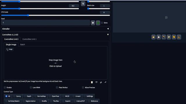Screen dimensions: 186x104
Task: Click to Upload an image
Action: point(56,66)
